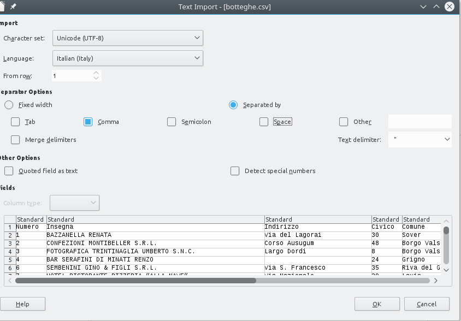
Task: Click the title bar up-chevron maximize icon
Action: coord(436,7)
